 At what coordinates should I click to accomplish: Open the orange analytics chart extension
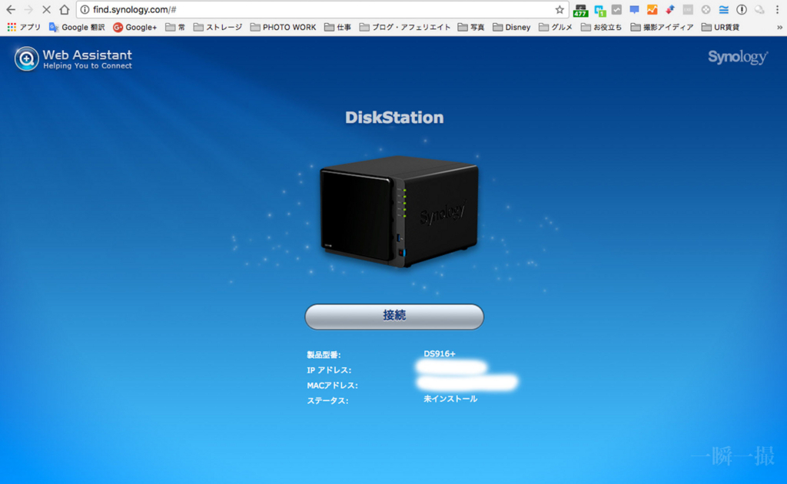point(652,9)
